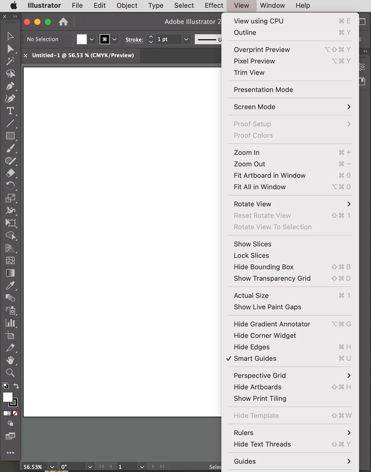The image size is (371, 472).
Task: Swap fill and stroke arrow icon
Action: pyautogui.click(x=16, y=386)
